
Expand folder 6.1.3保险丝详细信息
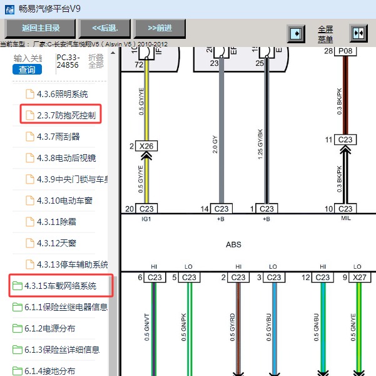coord(62,350)
